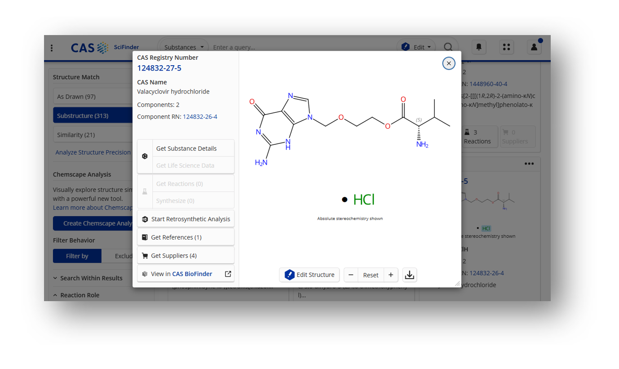This screenshot has height=369, width=619.
Task: Click the substance hexagon icon
Action: pyautogui.click(x=145, y=156)
